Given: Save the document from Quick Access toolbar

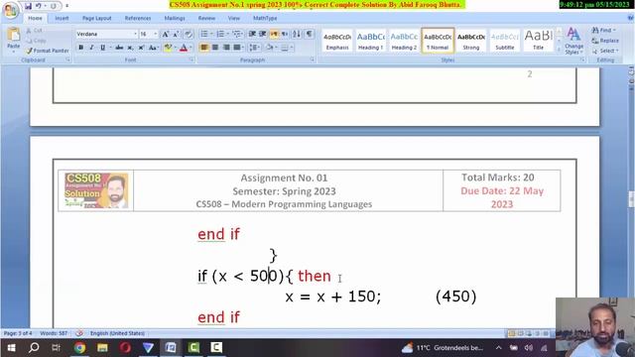Looking at the screenshot, I should click(28, 6).
